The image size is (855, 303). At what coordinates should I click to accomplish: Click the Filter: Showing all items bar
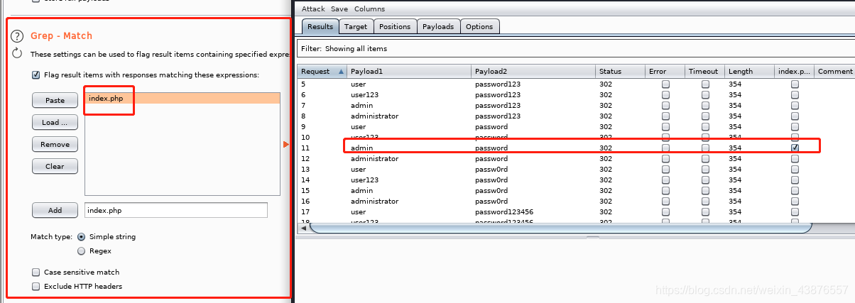click(576, 49)
